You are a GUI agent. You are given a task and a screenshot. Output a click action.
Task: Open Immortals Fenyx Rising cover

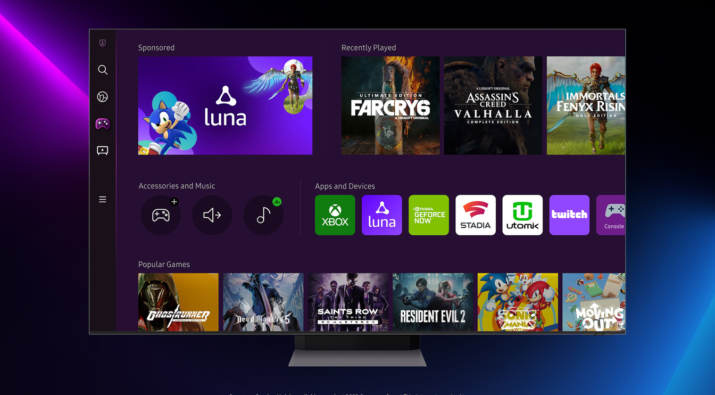click(x=586, y=105)
